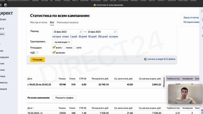Click lower 'Клики' column header
203x114 pixels.
[72, 108]
